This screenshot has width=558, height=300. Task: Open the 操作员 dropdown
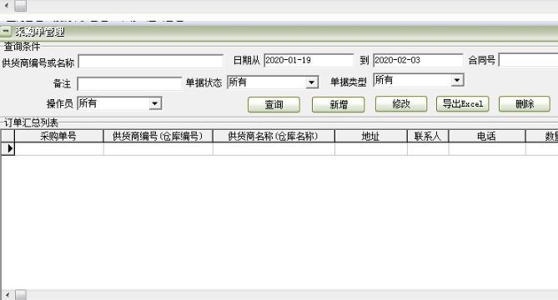click(155, 103)
